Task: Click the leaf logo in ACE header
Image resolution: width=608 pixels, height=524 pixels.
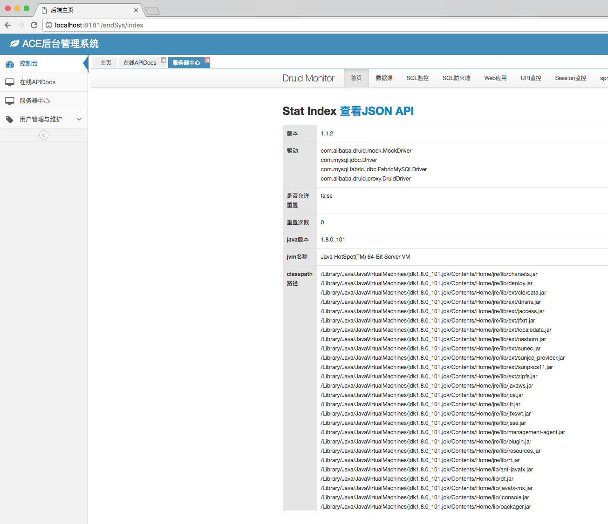Action: (14, 43)
